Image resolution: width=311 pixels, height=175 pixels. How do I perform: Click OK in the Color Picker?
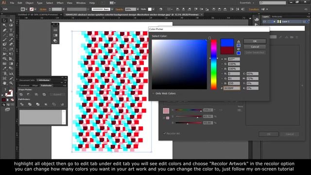coord(255,41)
